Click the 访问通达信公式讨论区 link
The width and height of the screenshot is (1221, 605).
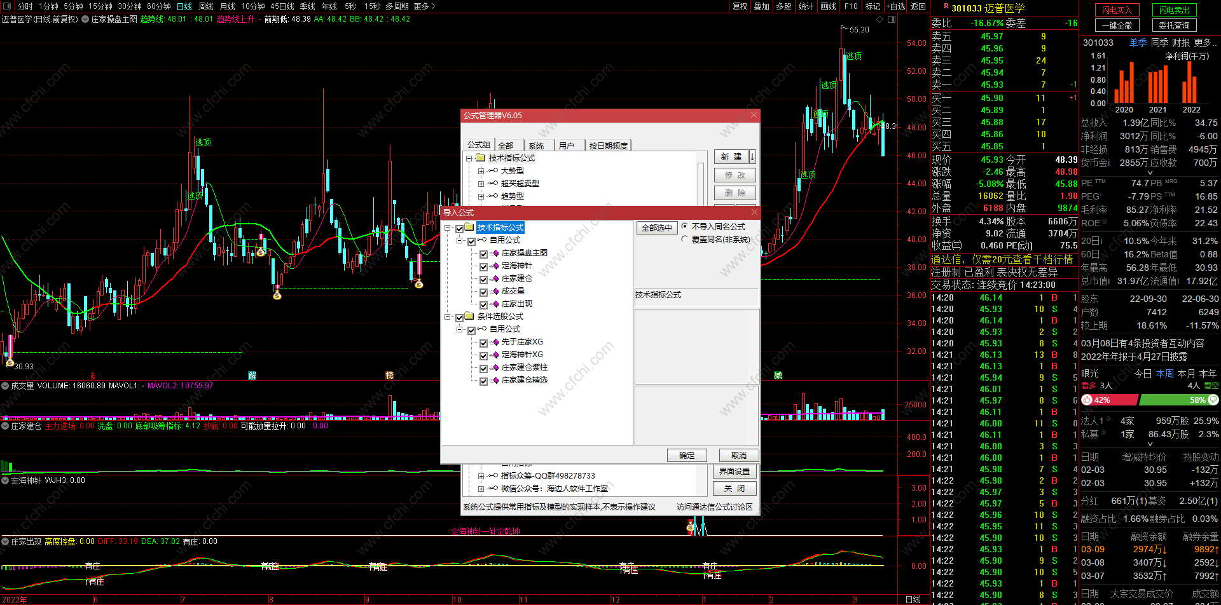click(714, 506)
